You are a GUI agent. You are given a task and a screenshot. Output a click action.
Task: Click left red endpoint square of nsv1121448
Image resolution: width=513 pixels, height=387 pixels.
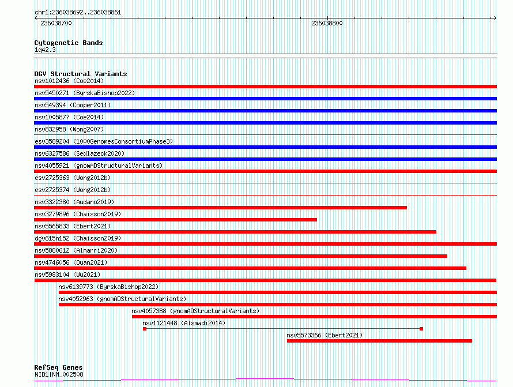145,329
